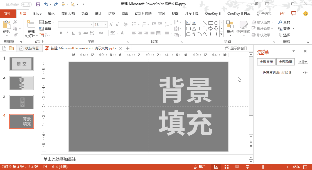Image resolution: width=312 pixels, height=170 pixels.
Task: Start slideshow from status bar icon
Action: (x=247, y=167)
